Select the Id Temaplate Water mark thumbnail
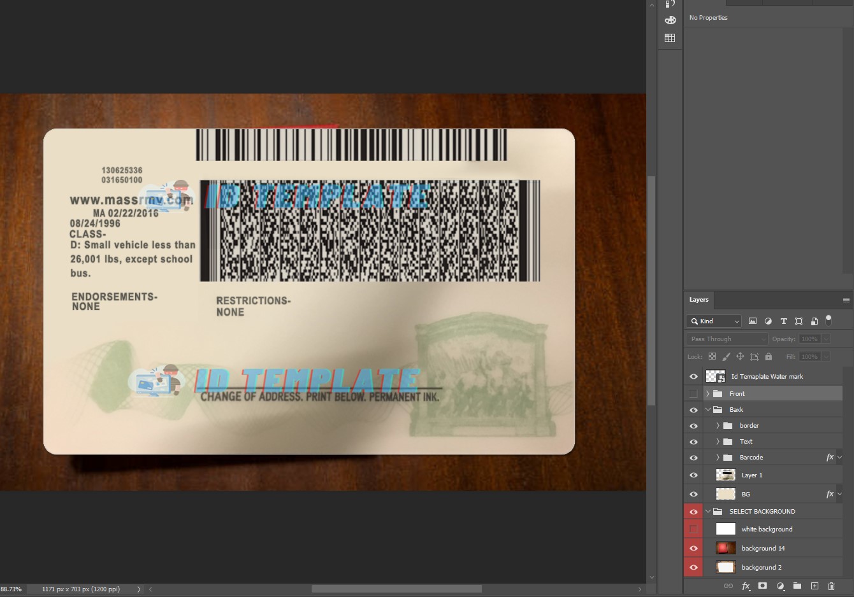This screenshot has width=854, height=597. click(716, 377)
